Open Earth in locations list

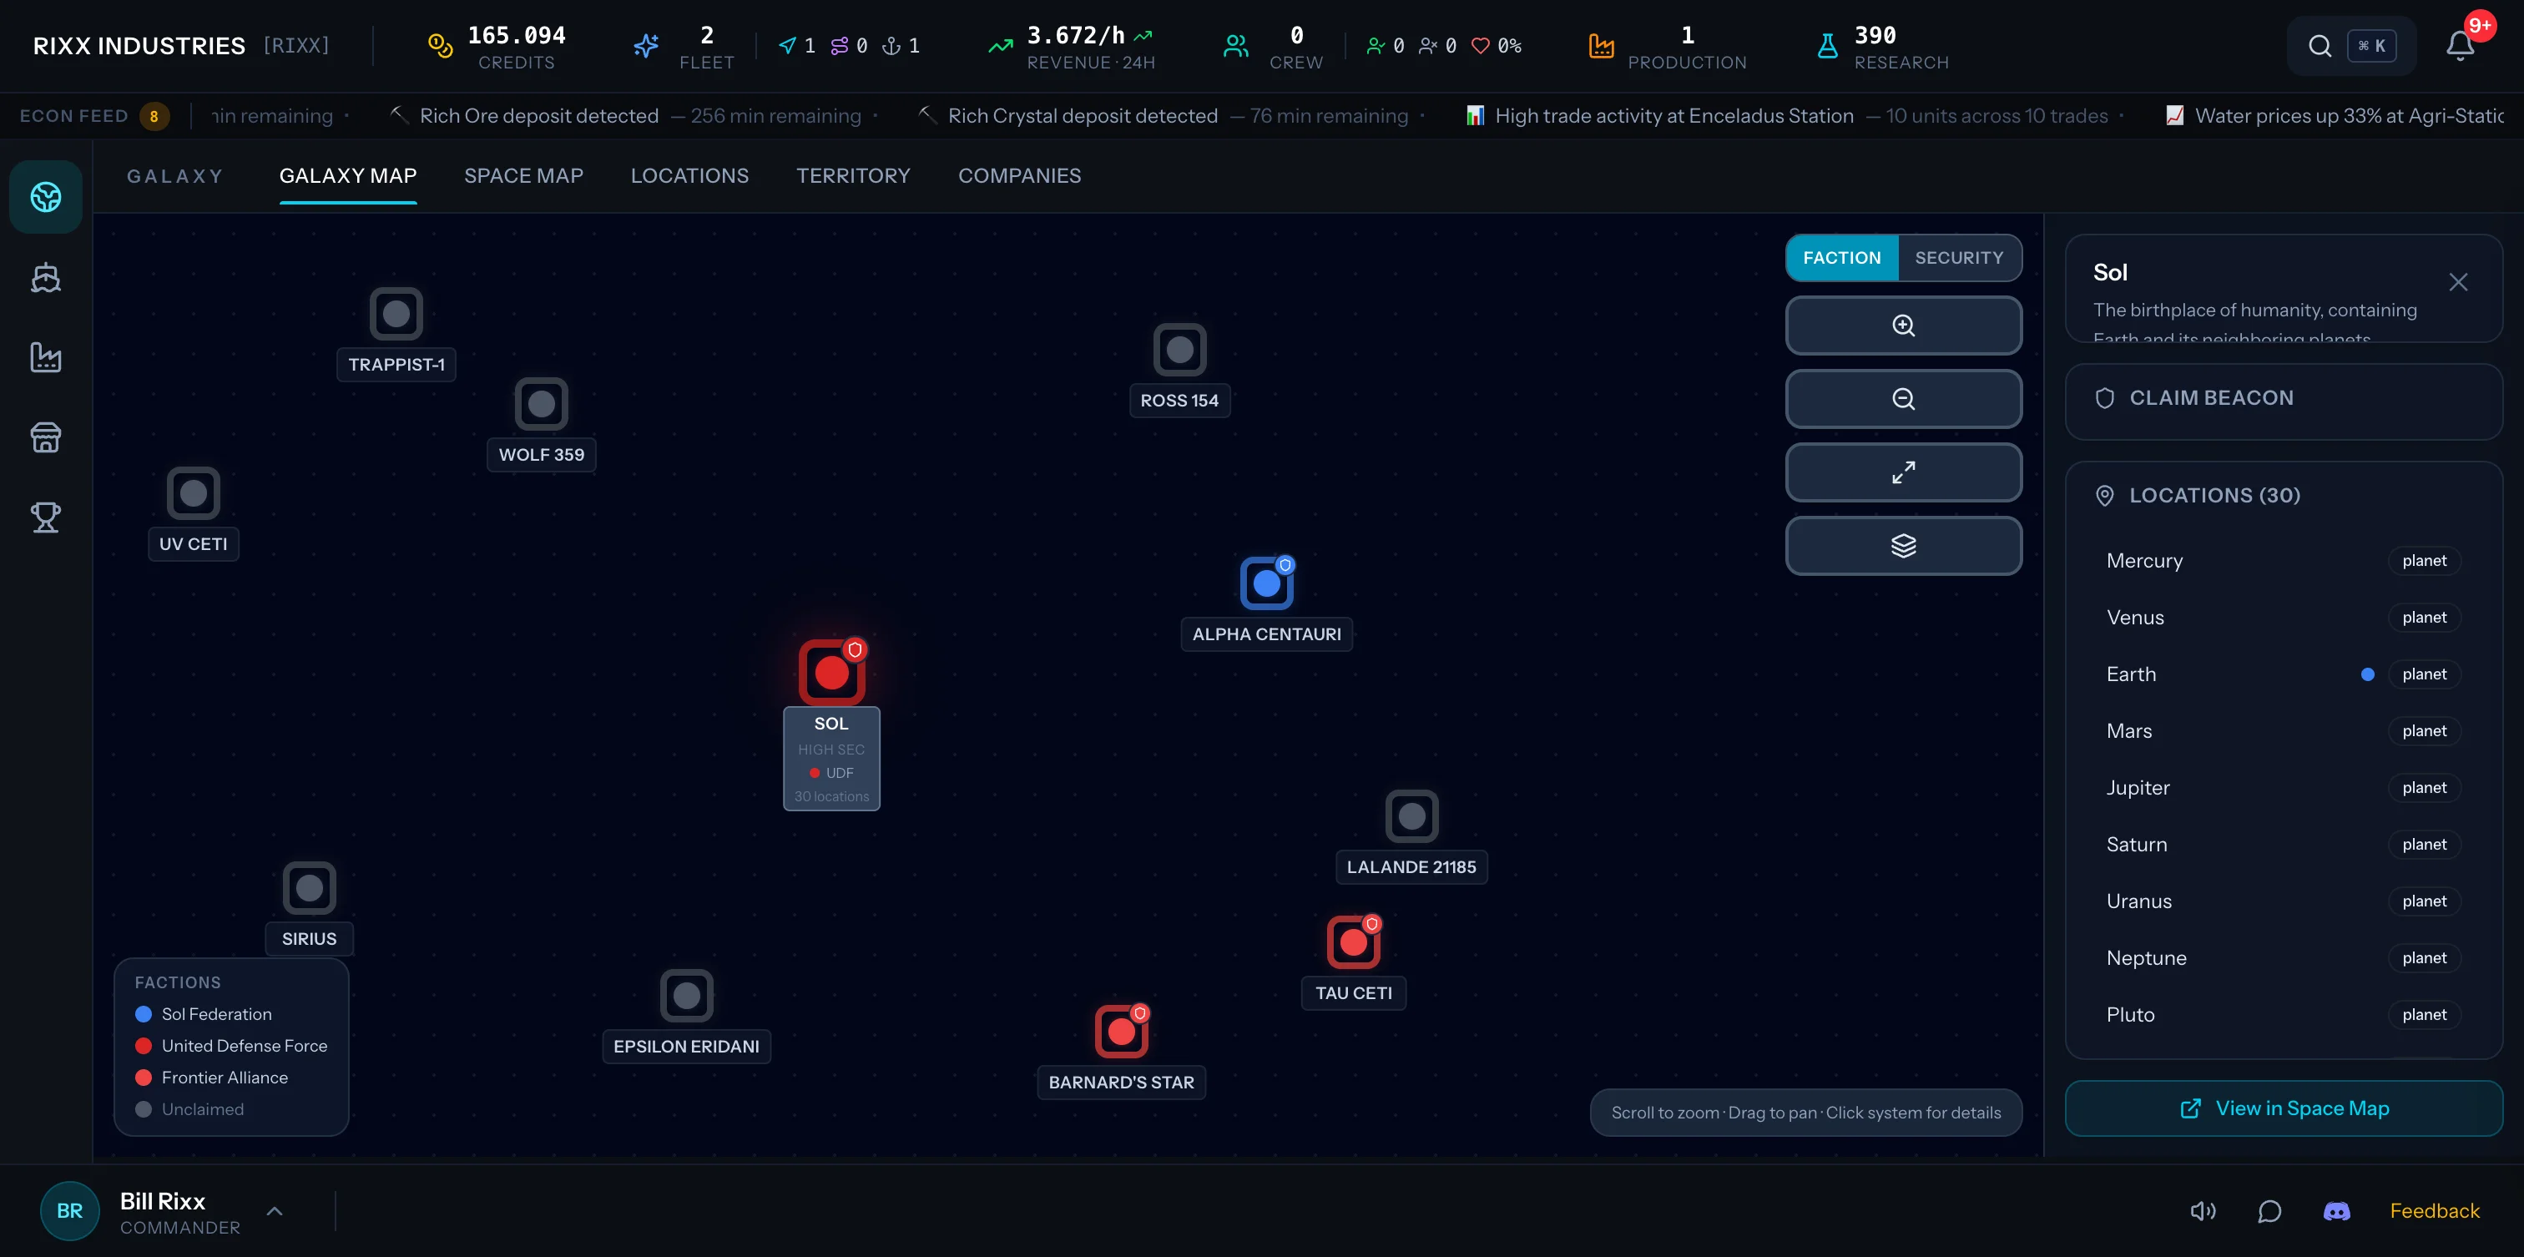2283,674
